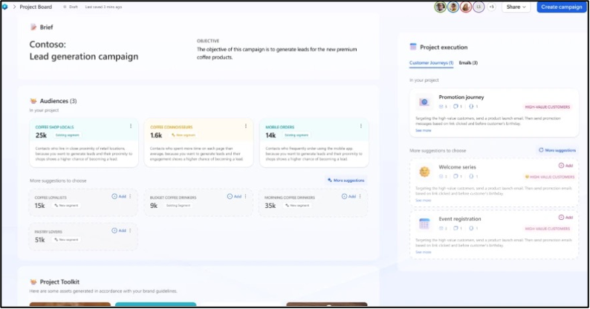The image size is (590, 309).
Task: Select the Coffee Shop Locals audience card
Action: [84, 143]
